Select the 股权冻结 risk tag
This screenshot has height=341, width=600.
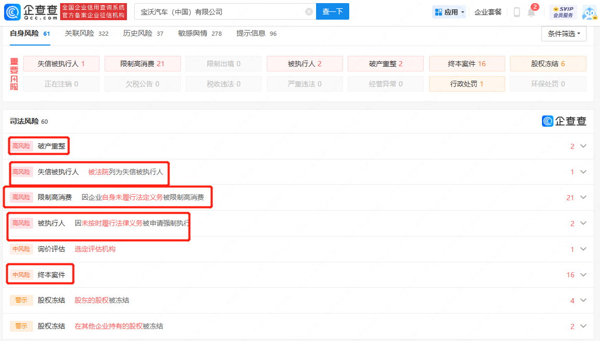[548, 64]
